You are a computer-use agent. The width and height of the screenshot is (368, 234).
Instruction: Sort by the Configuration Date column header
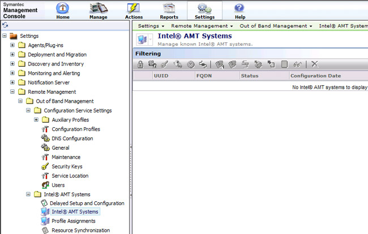pos(315,75)
